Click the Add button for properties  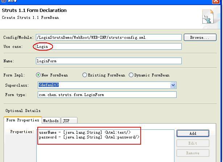(x=193, y=133)
